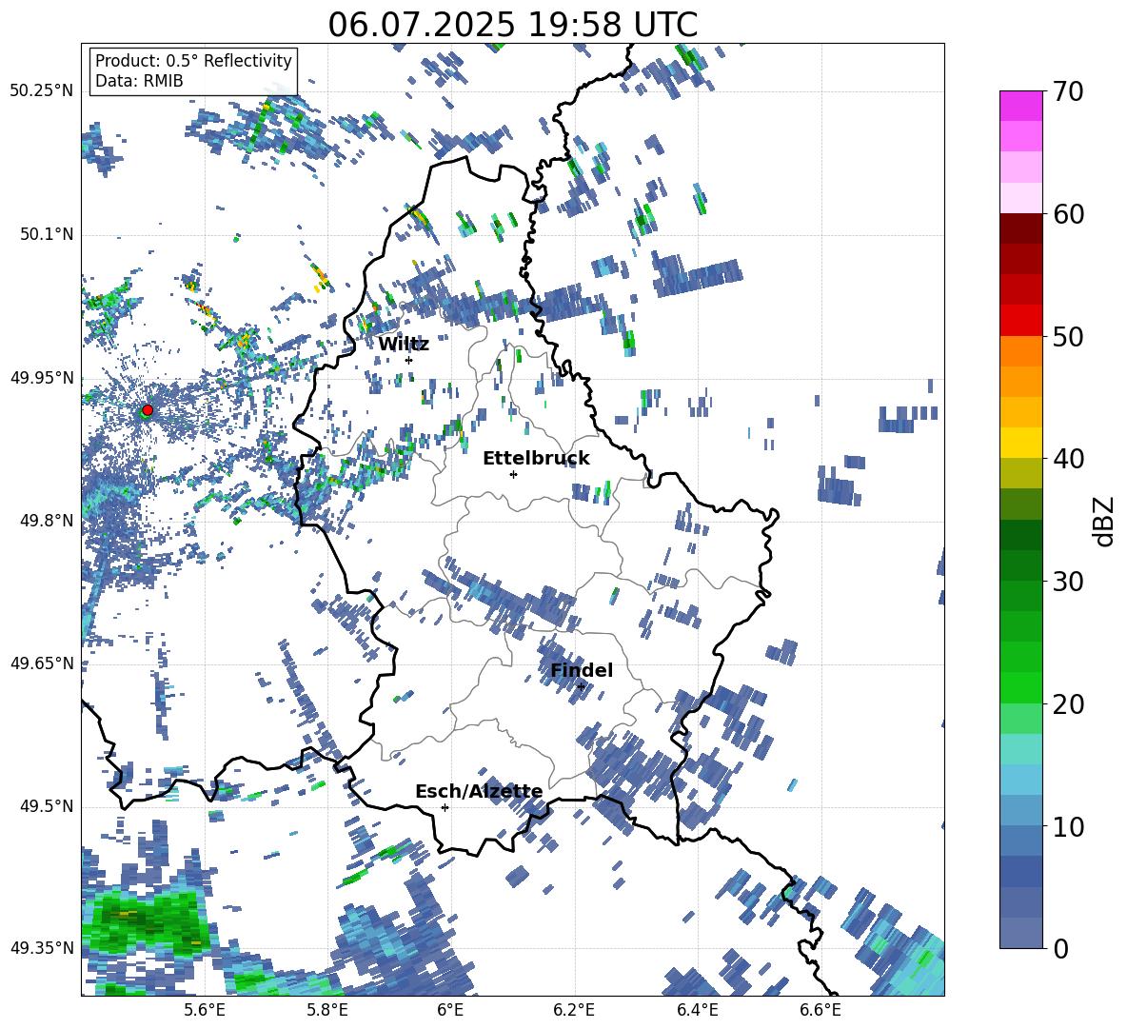1127x1029 pixels.
Task: Click the 40 tick on the colorbar
Action: click(1067, 459)
